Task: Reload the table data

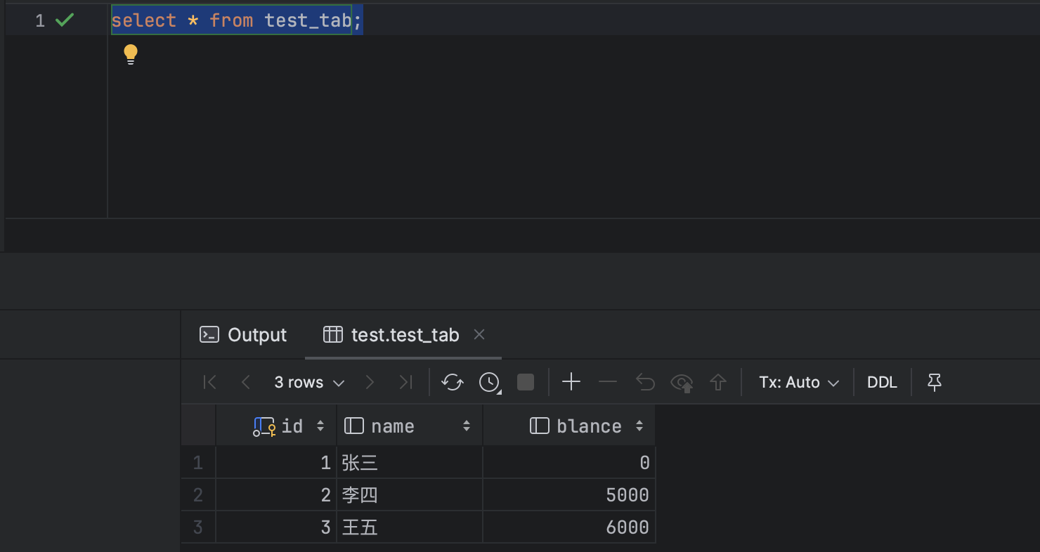Action: 452,382
